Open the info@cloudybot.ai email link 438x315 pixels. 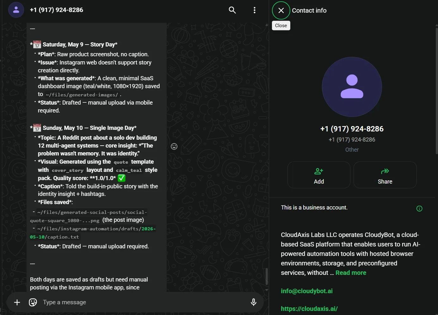pyautogui.click(x=307, y=291)
